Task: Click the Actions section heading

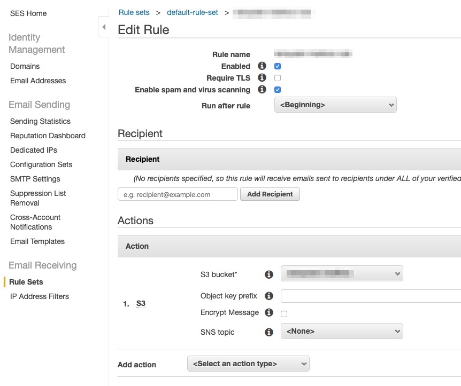Action: [135, 220]
